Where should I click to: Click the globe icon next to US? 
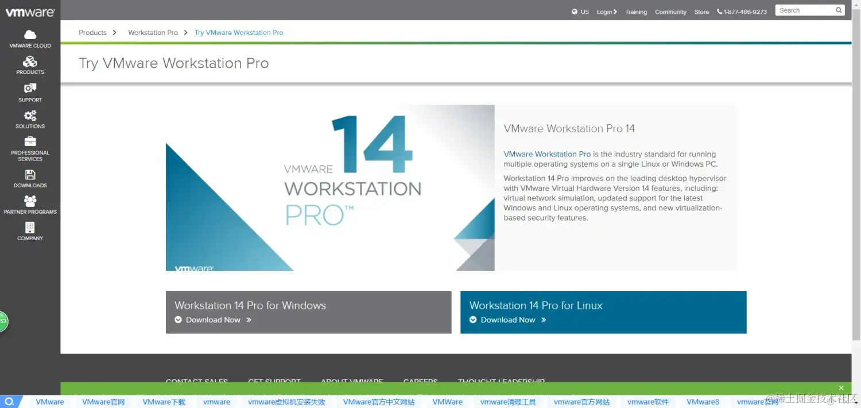pyautogui.click(x=575, y=11)
